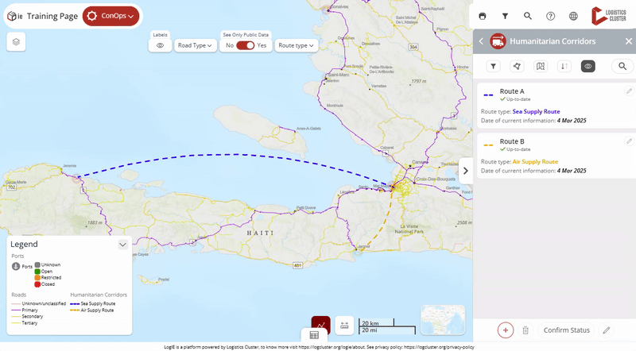Viewport: 636px width, 351px height.
Task: Collapse the Legend panel chevron
Action: (122, 245)
